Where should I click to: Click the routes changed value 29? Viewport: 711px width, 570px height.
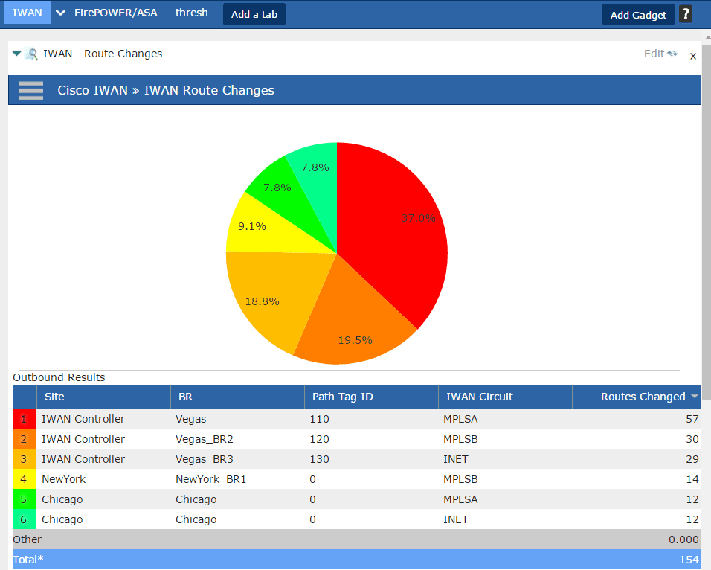(x=692, y=459)
